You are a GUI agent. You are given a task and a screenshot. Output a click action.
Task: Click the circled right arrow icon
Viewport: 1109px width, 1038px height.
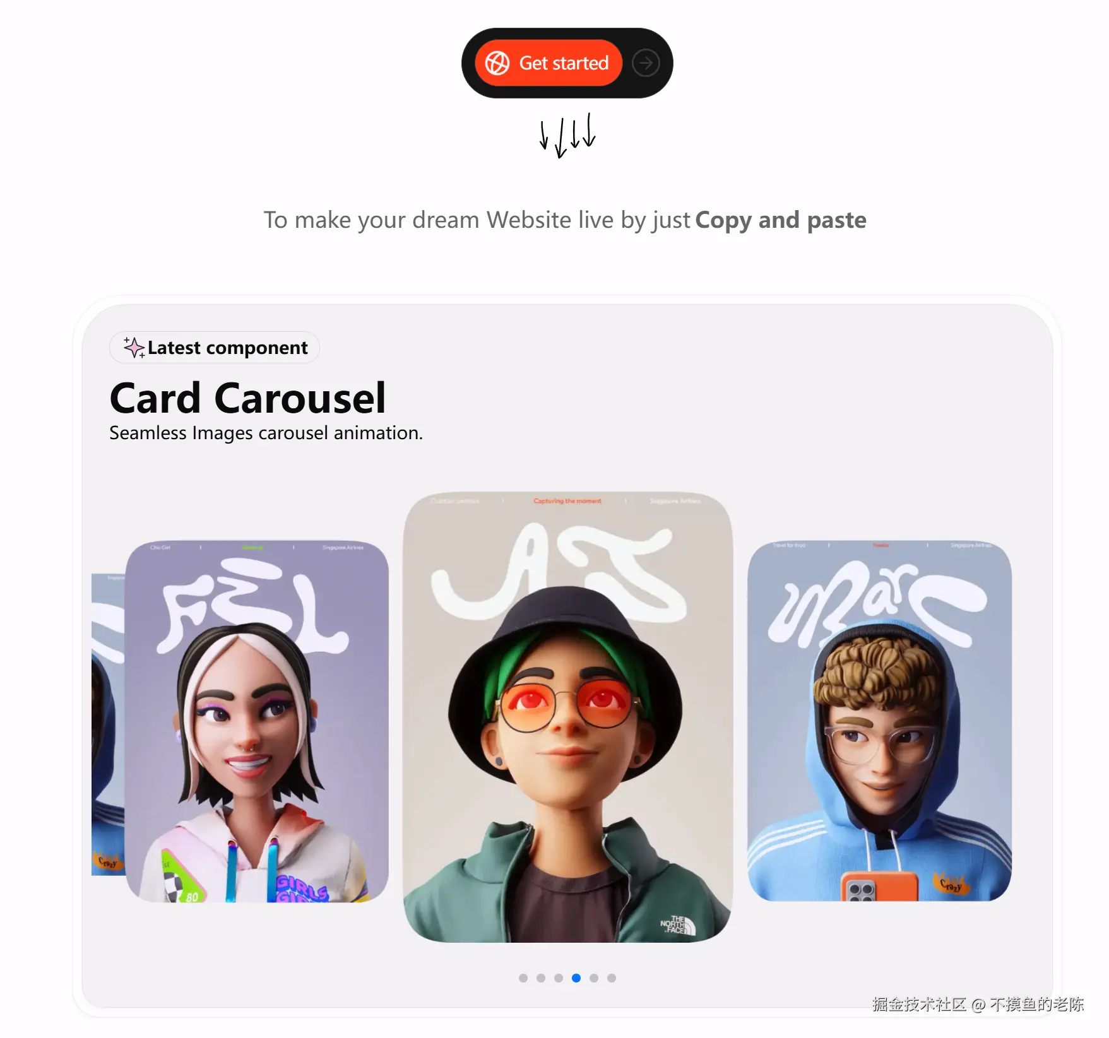coord(646,63)
